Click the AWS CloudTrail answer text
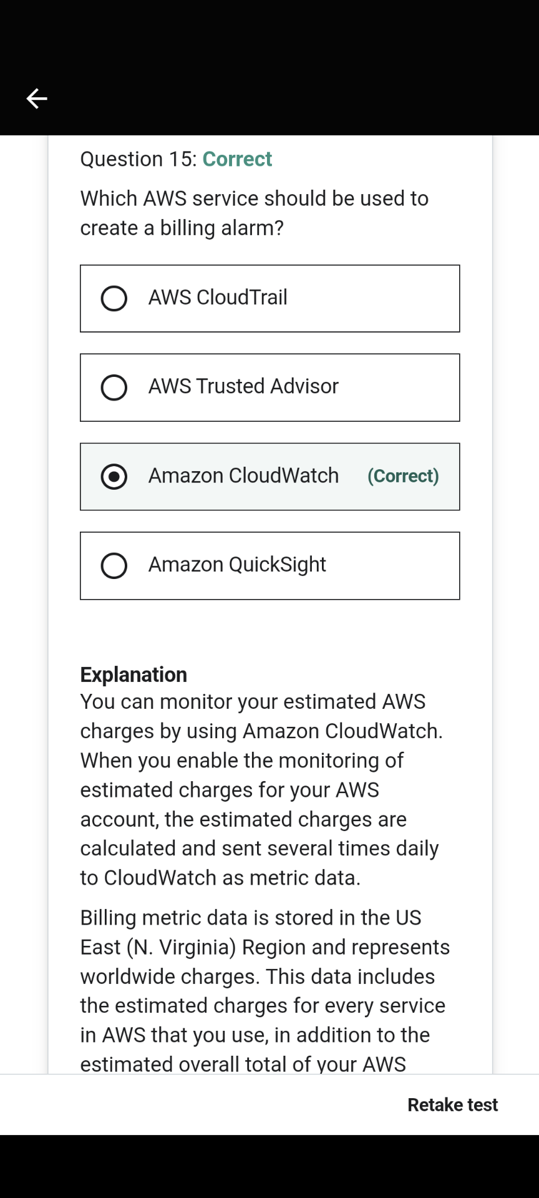 (218, 298)
